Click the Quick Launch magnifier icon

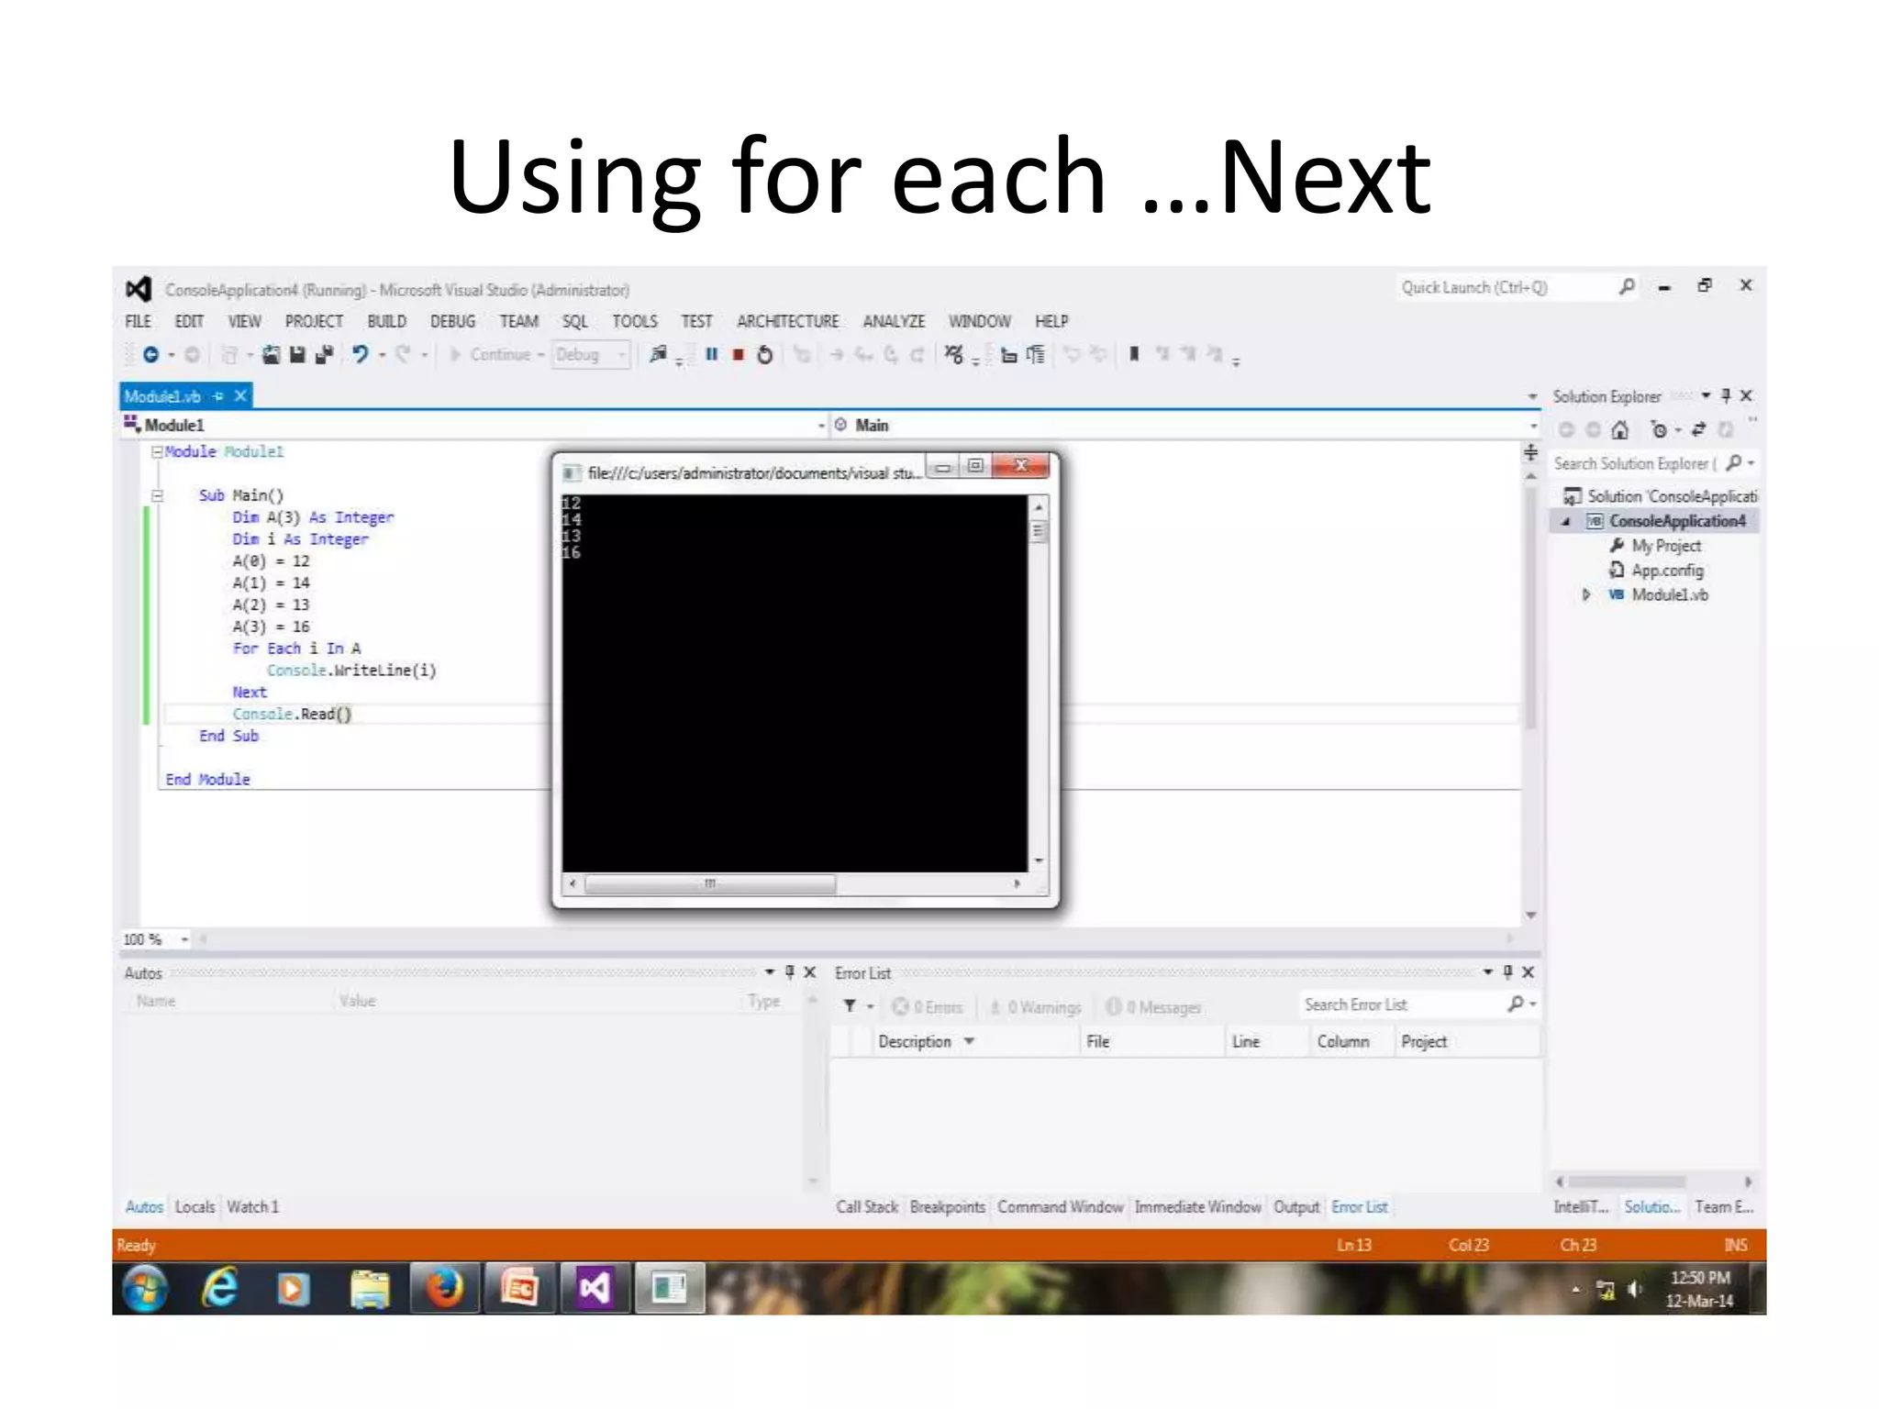tap(1627, 287)
